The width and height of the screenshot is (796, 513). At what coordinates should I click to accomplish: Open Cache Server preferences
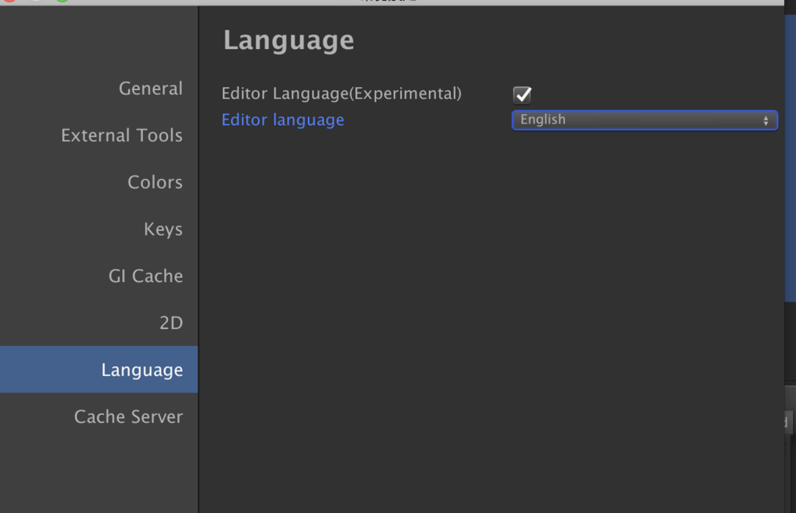tap(128, 417)
